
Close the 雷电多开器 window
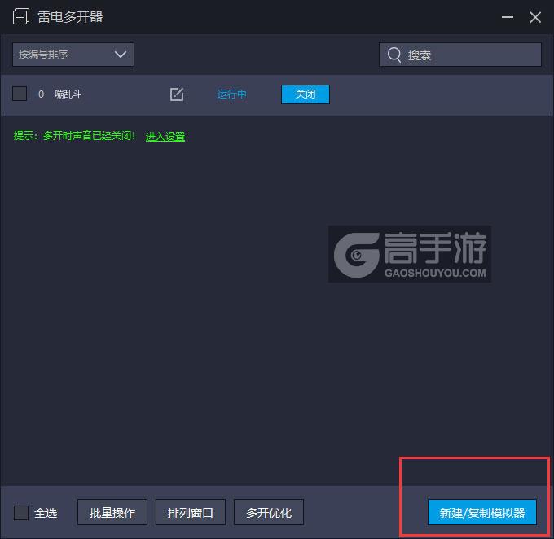(535, 17)
